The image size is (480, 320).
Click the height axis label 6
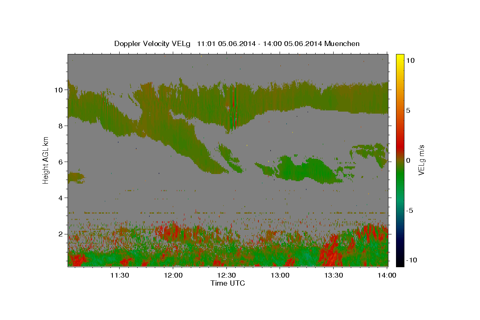(x=61, y=162)
